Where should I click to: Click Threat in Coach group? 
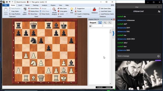point(78,11)
